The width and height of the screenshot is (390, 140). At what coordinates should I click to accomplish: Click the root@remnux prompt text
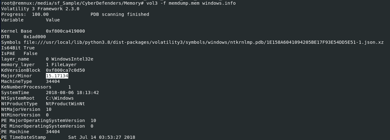15,3
